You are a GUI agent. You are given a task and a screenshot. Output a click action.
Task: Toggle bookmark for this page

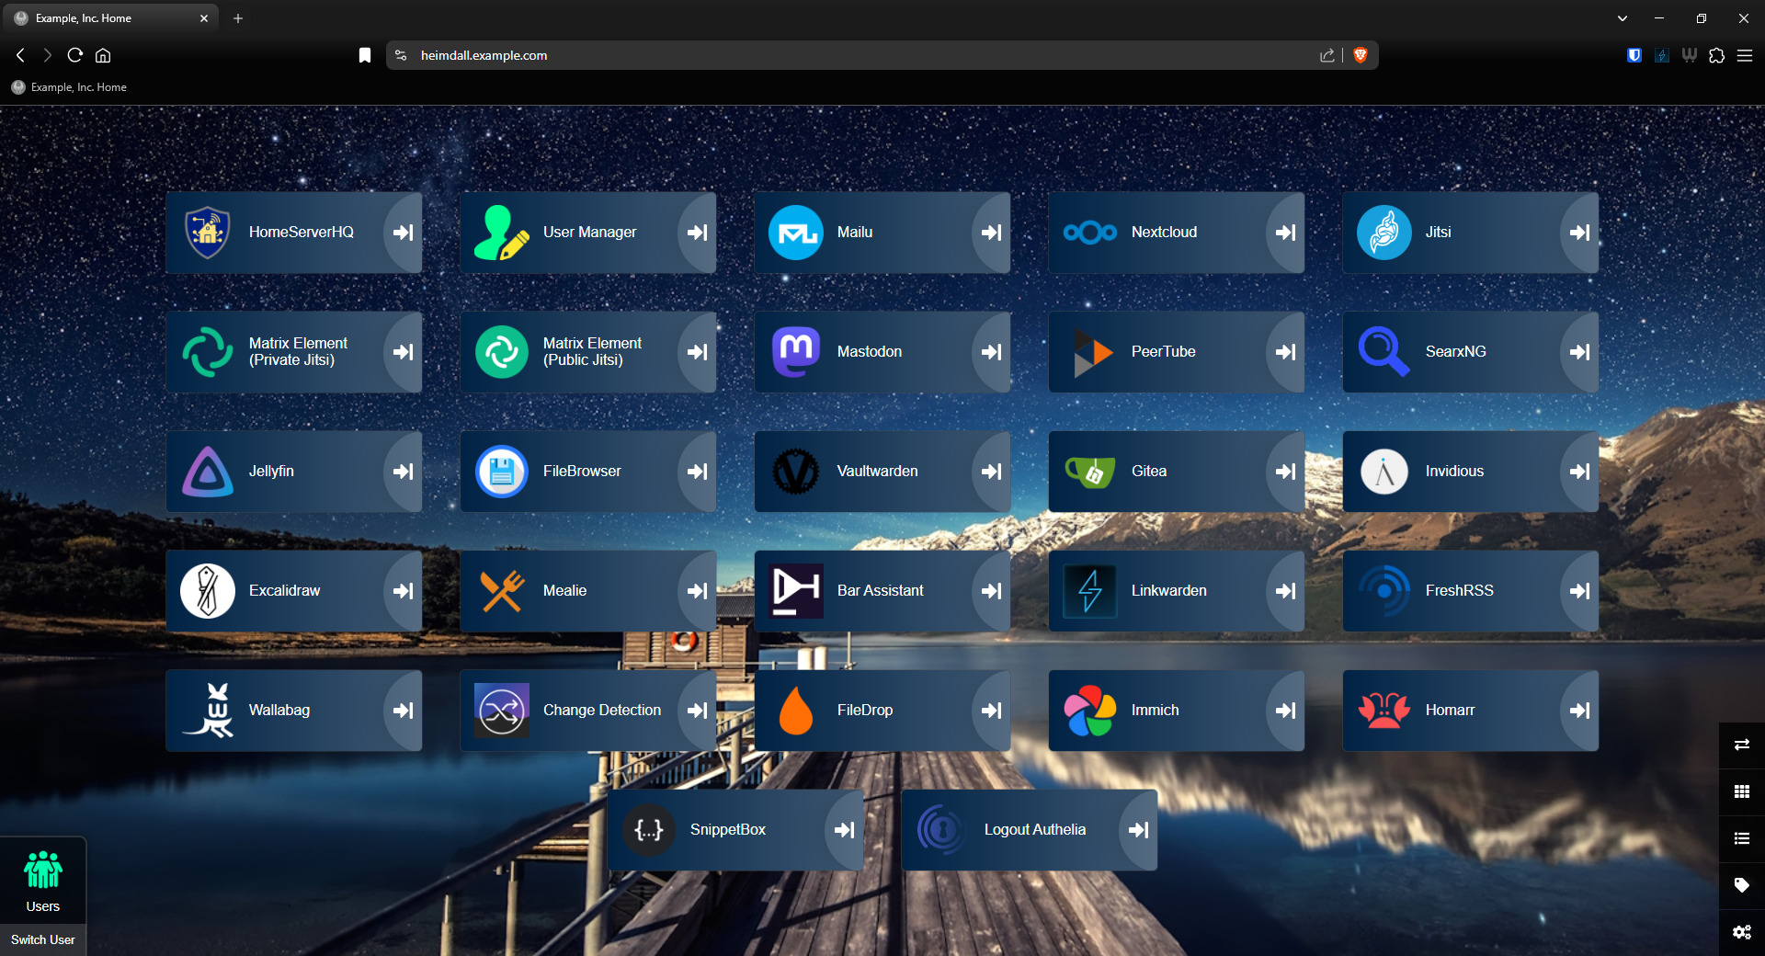coord(365,55)
